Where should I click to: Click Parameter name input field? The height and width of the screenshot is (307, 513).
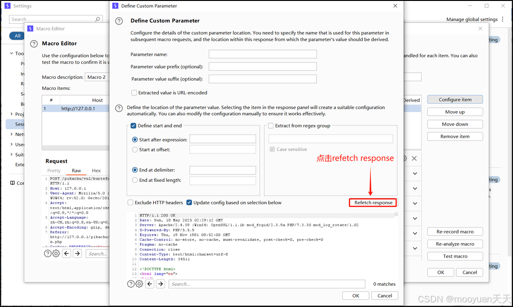click(x=263, y=54)
